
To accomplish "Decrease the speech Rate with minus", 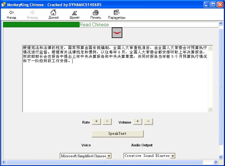I will (x=107, y=121).
